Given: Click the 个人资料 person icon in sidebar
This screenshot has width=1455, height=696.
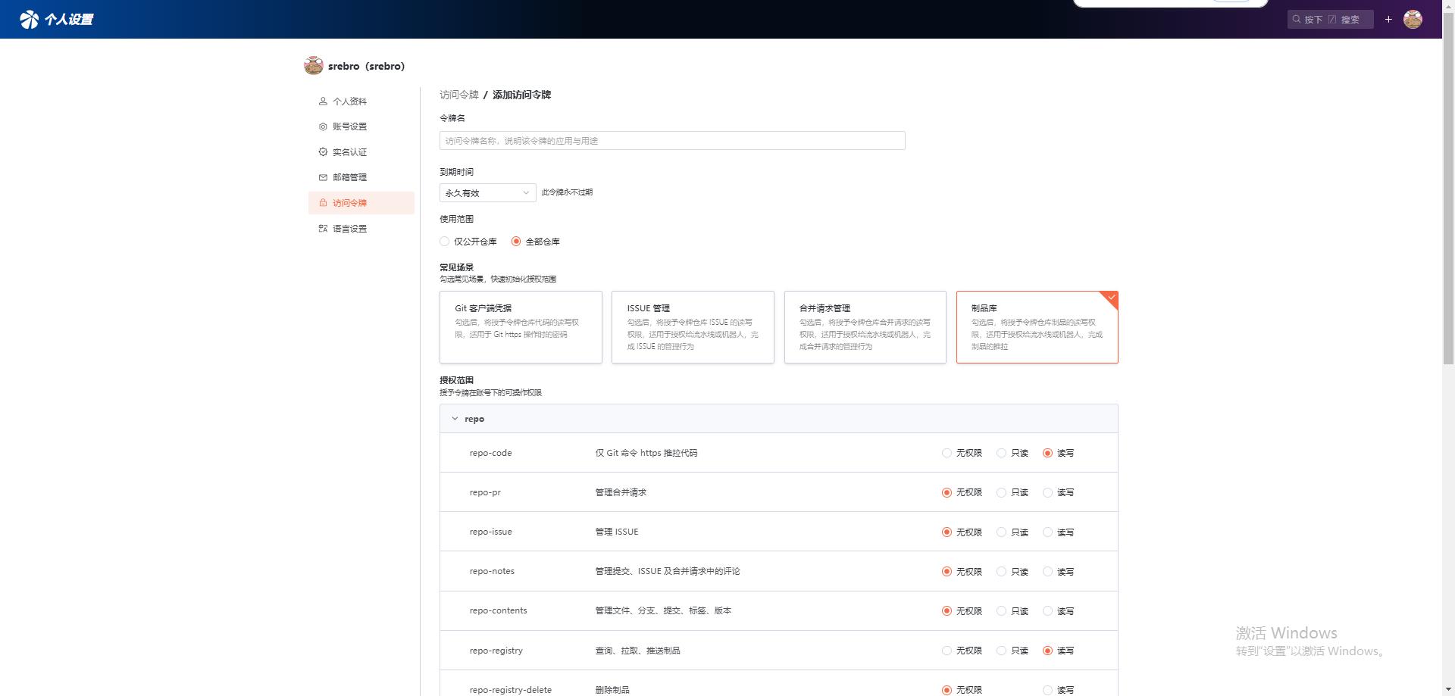Looking at the screenshot, I should pos(323,101).
